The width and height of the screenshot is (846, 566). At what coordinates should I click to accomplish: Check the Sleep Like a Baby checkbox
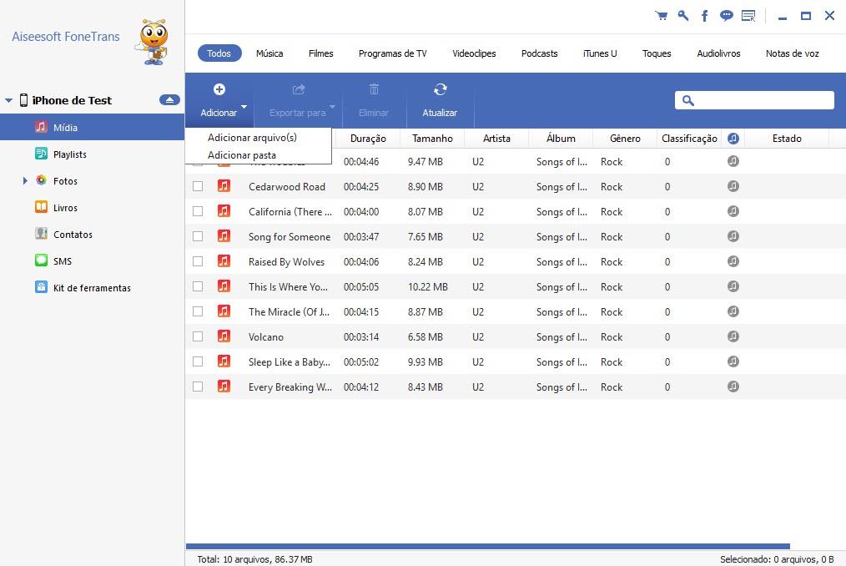[x=198, y=361]
